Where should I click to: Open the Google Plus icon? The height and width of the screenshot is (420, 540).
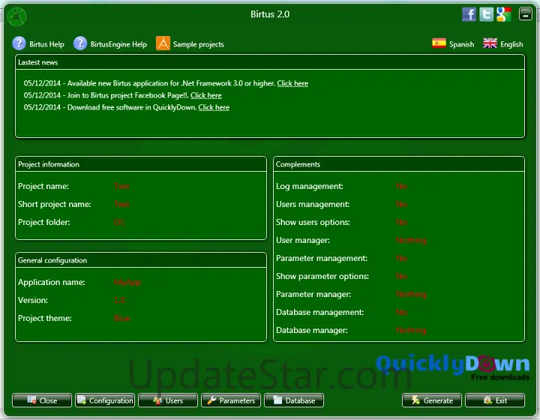coord(503,14)
